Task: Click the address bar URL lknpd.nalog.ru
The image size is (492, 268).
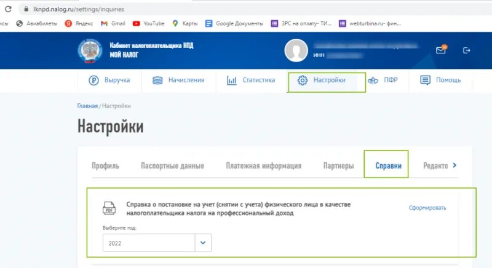Action: [79, 9]
